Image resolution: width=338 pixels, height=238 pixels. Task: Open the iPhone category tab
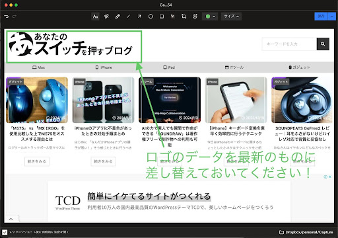click(x=104, y=67)
